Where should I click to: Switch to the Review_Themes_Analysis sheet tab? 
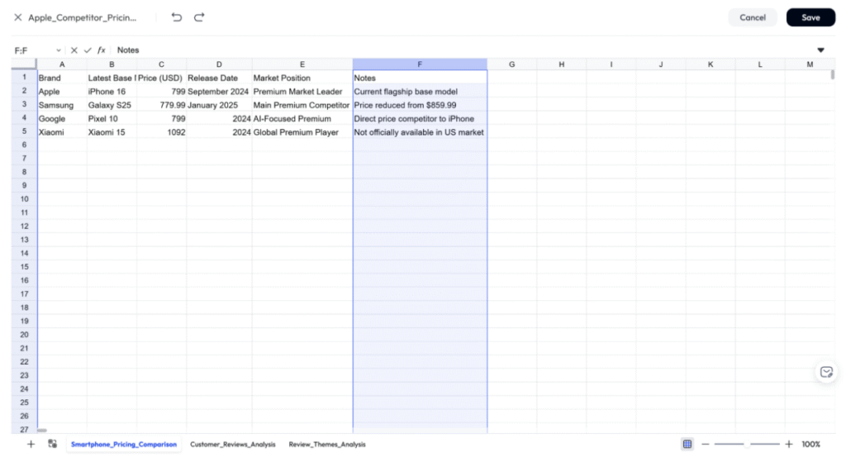point(326,445)
